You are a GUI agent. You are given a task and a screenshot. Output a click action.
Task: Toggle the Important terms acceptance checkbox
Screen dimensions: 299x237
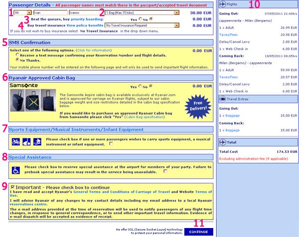tap(12, 187)
